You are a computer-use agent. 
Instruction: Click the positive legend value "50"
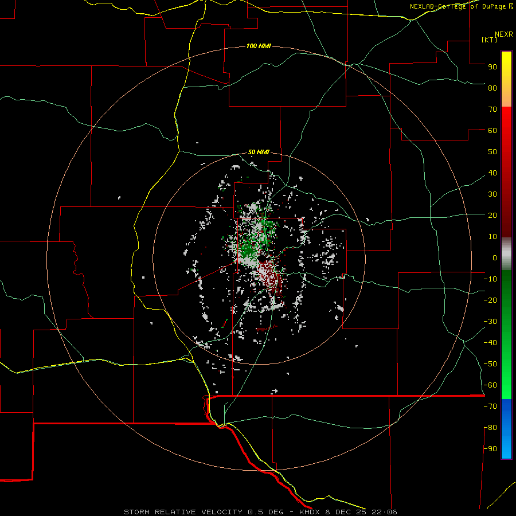(492, 152)
